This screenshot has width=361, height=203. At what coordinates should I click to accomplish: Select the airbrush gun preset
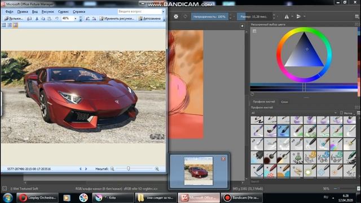(257, 157)
